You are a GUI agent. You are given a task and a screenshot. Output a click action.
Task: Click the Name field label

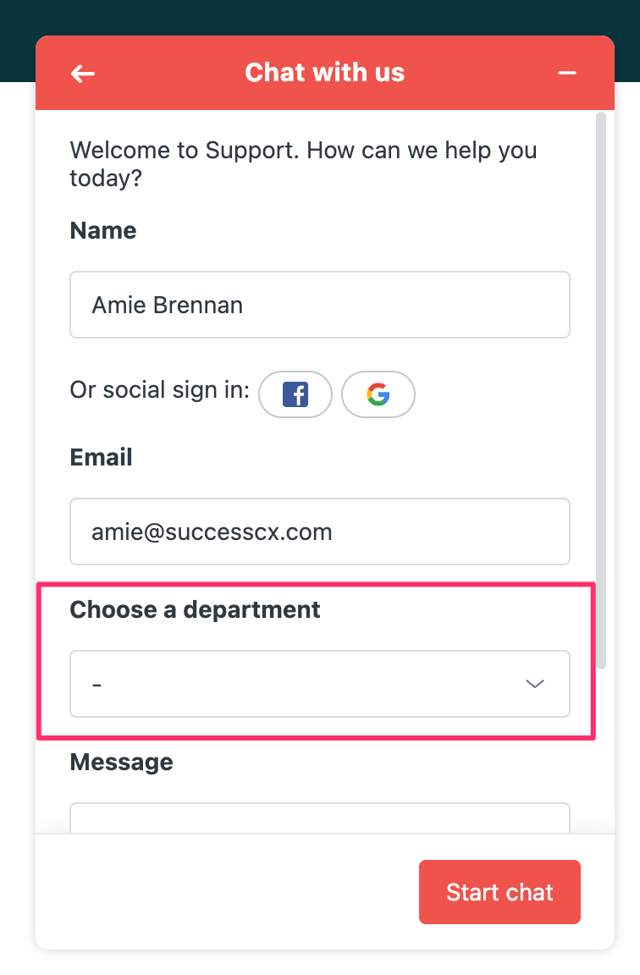point(103,231)
